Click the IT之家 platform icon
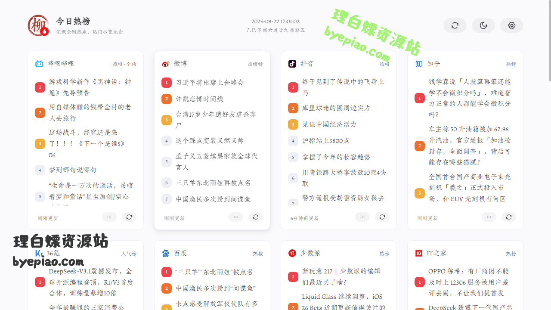 [x=419, y=253]
